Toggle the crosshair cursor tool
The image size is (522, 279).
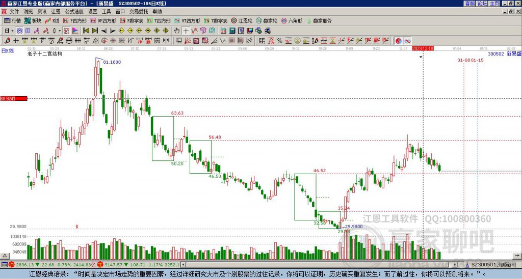(x=186, y=31)
